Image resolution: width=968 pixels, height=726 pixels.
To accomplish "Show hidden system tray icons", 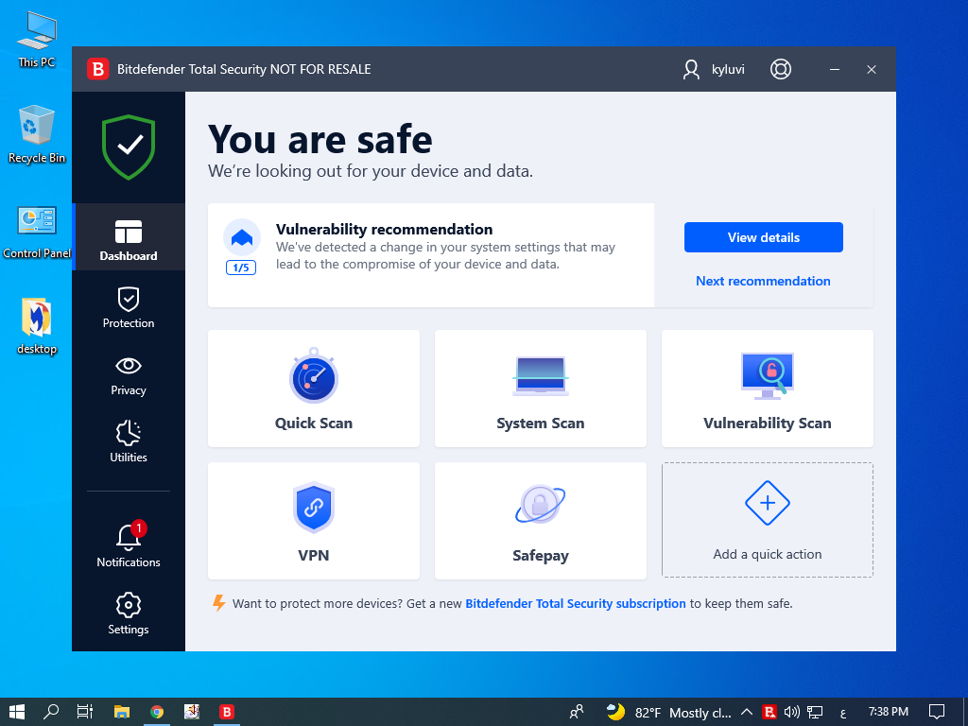I will click(x=747, y=712).
